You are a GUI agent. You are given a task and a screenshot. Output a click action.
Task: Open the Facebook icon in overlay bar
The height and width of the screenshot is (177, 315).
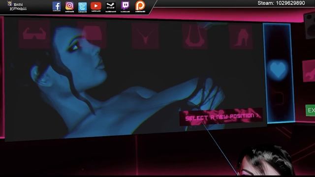coord(57,6)
